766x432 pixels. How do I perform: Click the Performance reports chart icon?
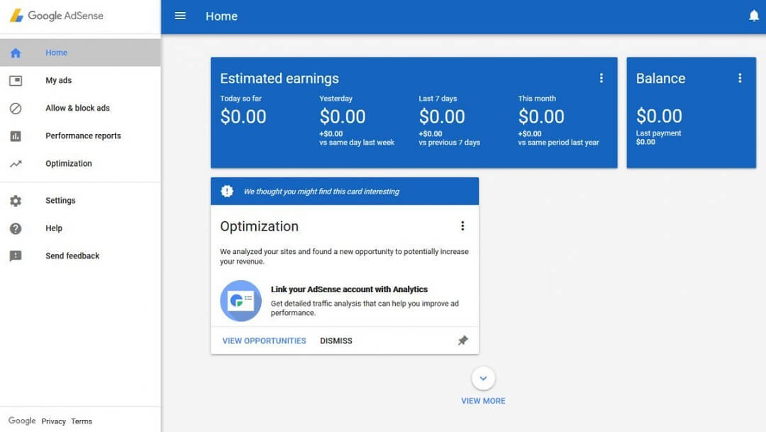coord(16,136)
